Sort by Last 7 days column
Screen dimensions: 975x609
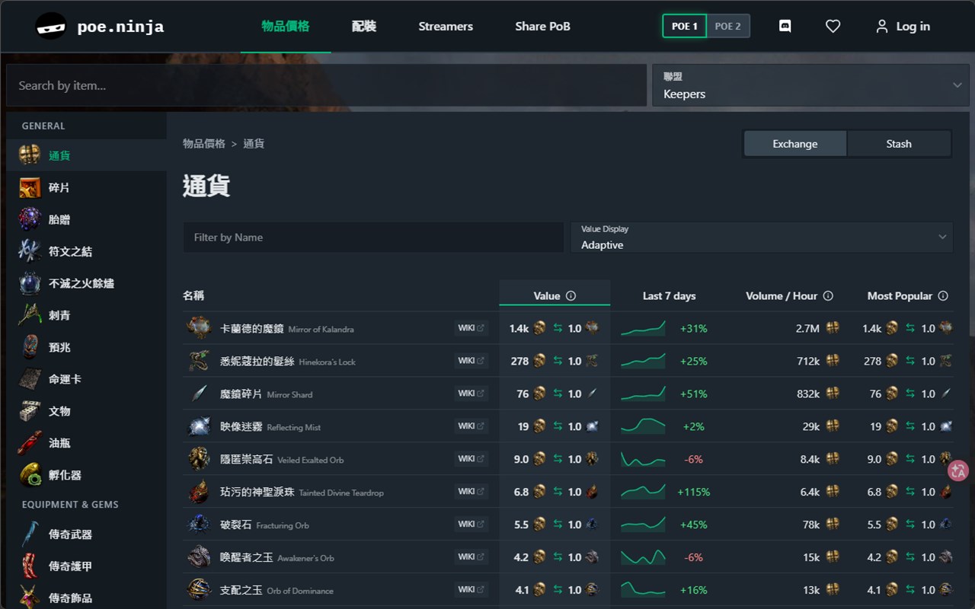pos(669,296)
